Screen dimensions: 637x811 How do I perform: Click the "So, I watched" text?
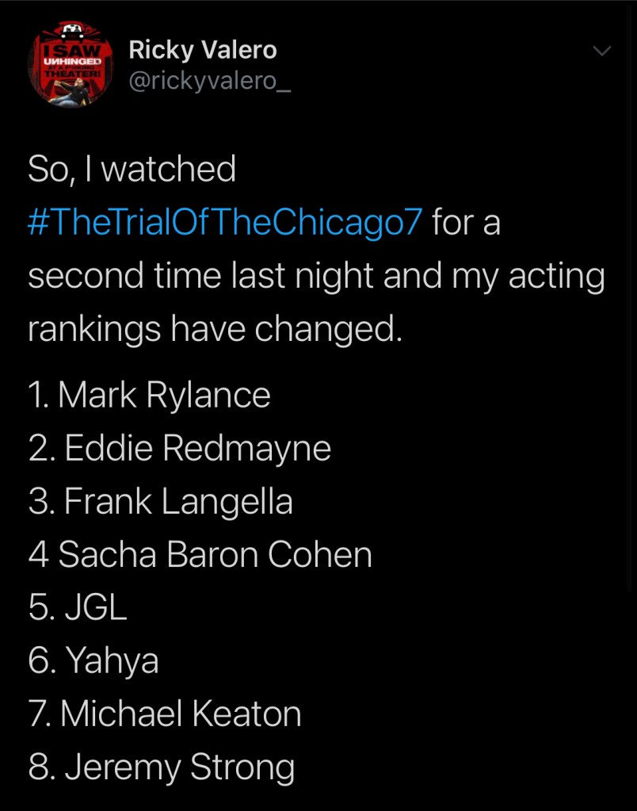(132, 170)
